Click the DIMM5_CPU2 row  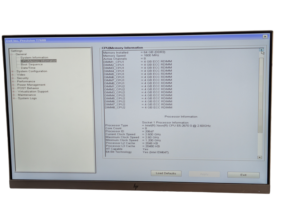[x=138, y=98]
